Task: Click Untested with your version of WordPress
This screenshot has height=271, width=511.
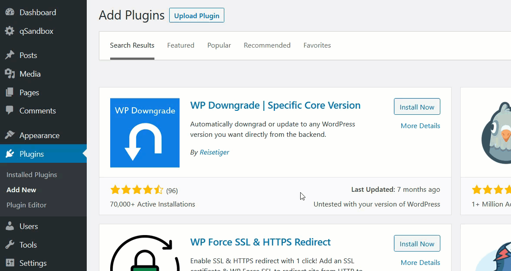Action: [377, 204]
